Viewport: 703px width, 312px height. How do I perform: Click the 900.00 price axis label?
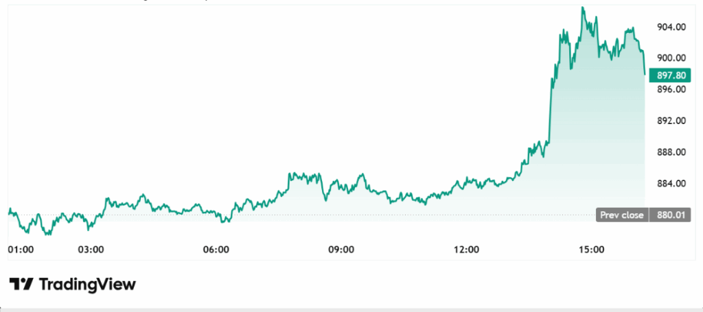pyautogui.click(x=671, y=58)
